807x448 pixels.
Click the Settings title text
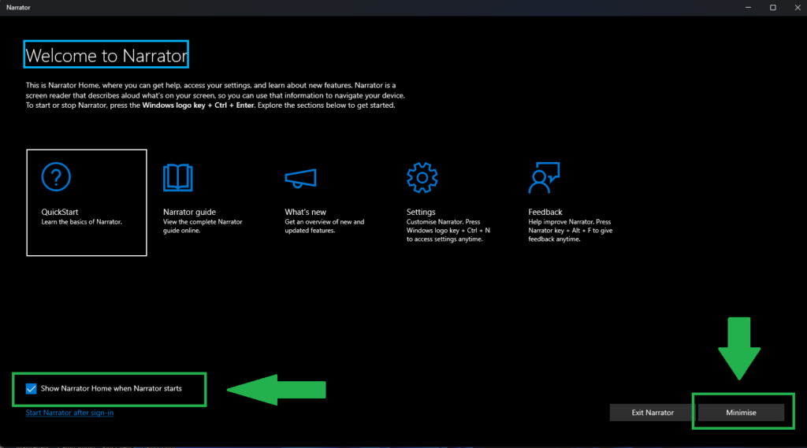(x=421, y=212)
